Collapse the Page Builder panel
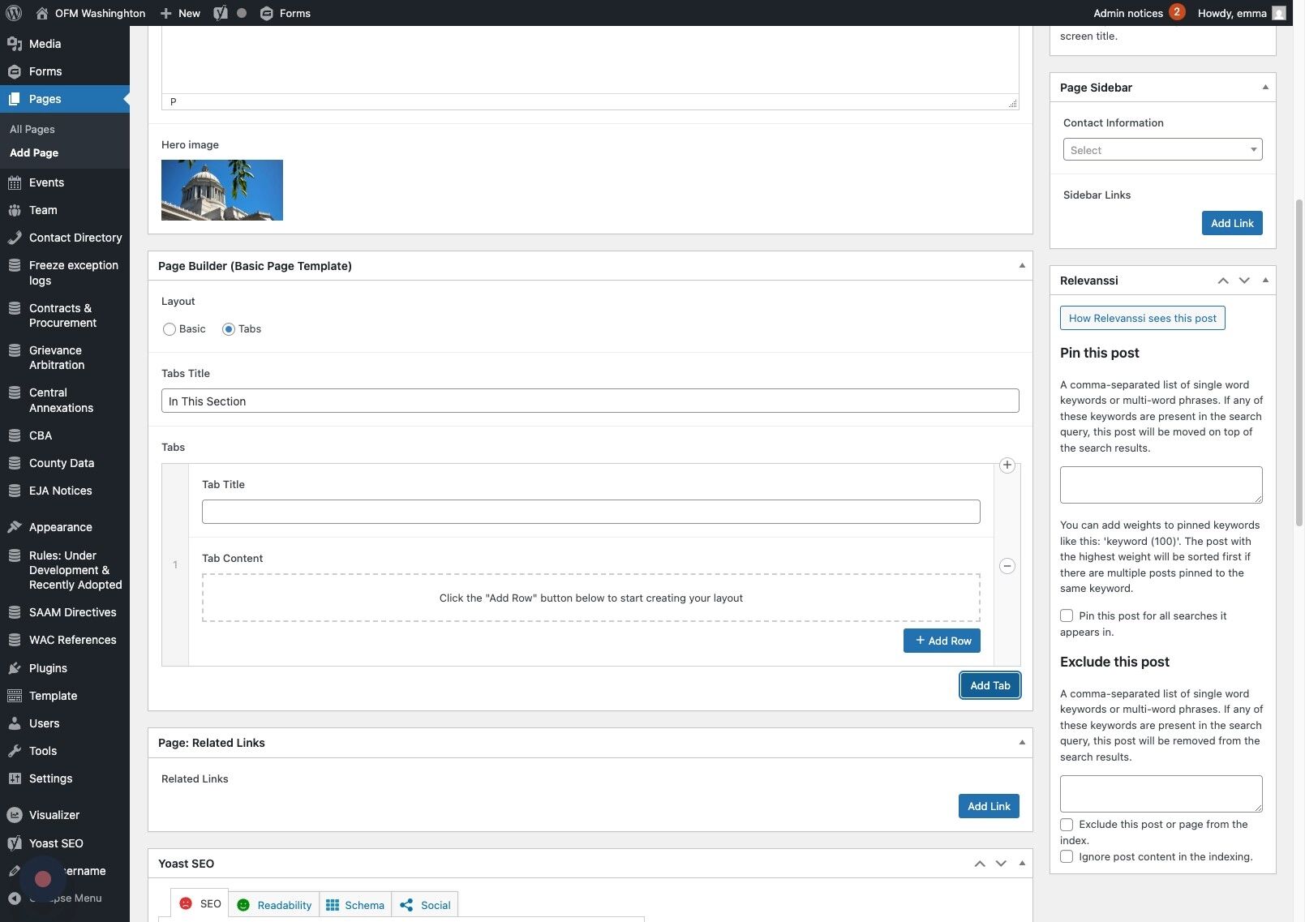This screenshot has width=1305, height=922. point(1022,266)
